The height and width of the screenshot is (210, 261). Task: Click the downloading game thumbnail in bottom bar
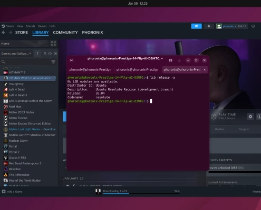coord(98,192)
